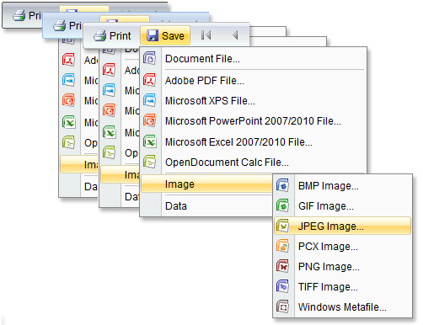Click the PowerPoint icon in front menu
The image size is (423, 325).
coord(149,120)
